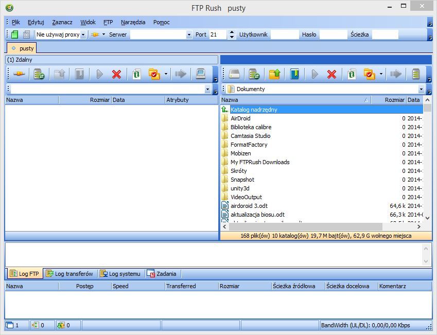Click the local pane go up folder icon

[x=274, y=74]
